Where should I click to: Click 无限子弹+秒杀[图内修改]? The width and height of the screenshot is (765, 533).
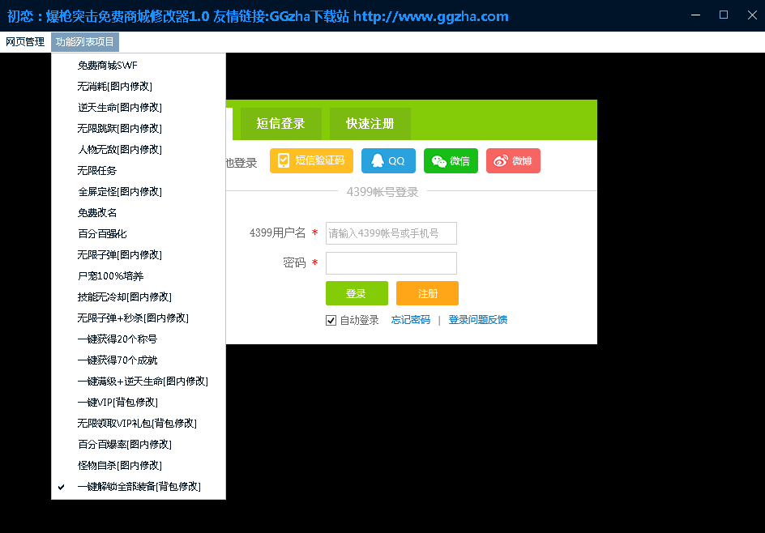point(139,318)
